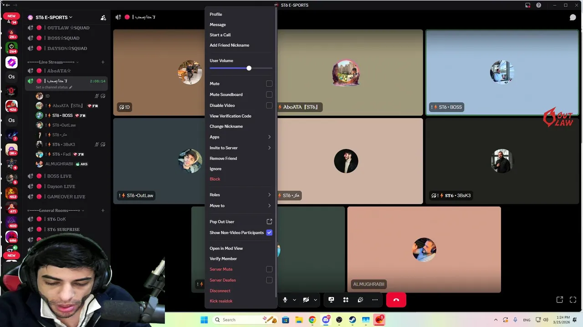The height and width of the screenshot is (327, 583).
Task: Open the purple stacked-layers server icon
Action: click(x=11, y=62)
